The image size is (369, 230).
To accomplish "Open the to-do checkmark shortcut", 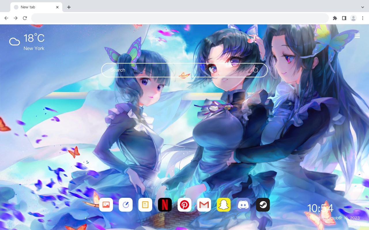I will tap(126, 205).
